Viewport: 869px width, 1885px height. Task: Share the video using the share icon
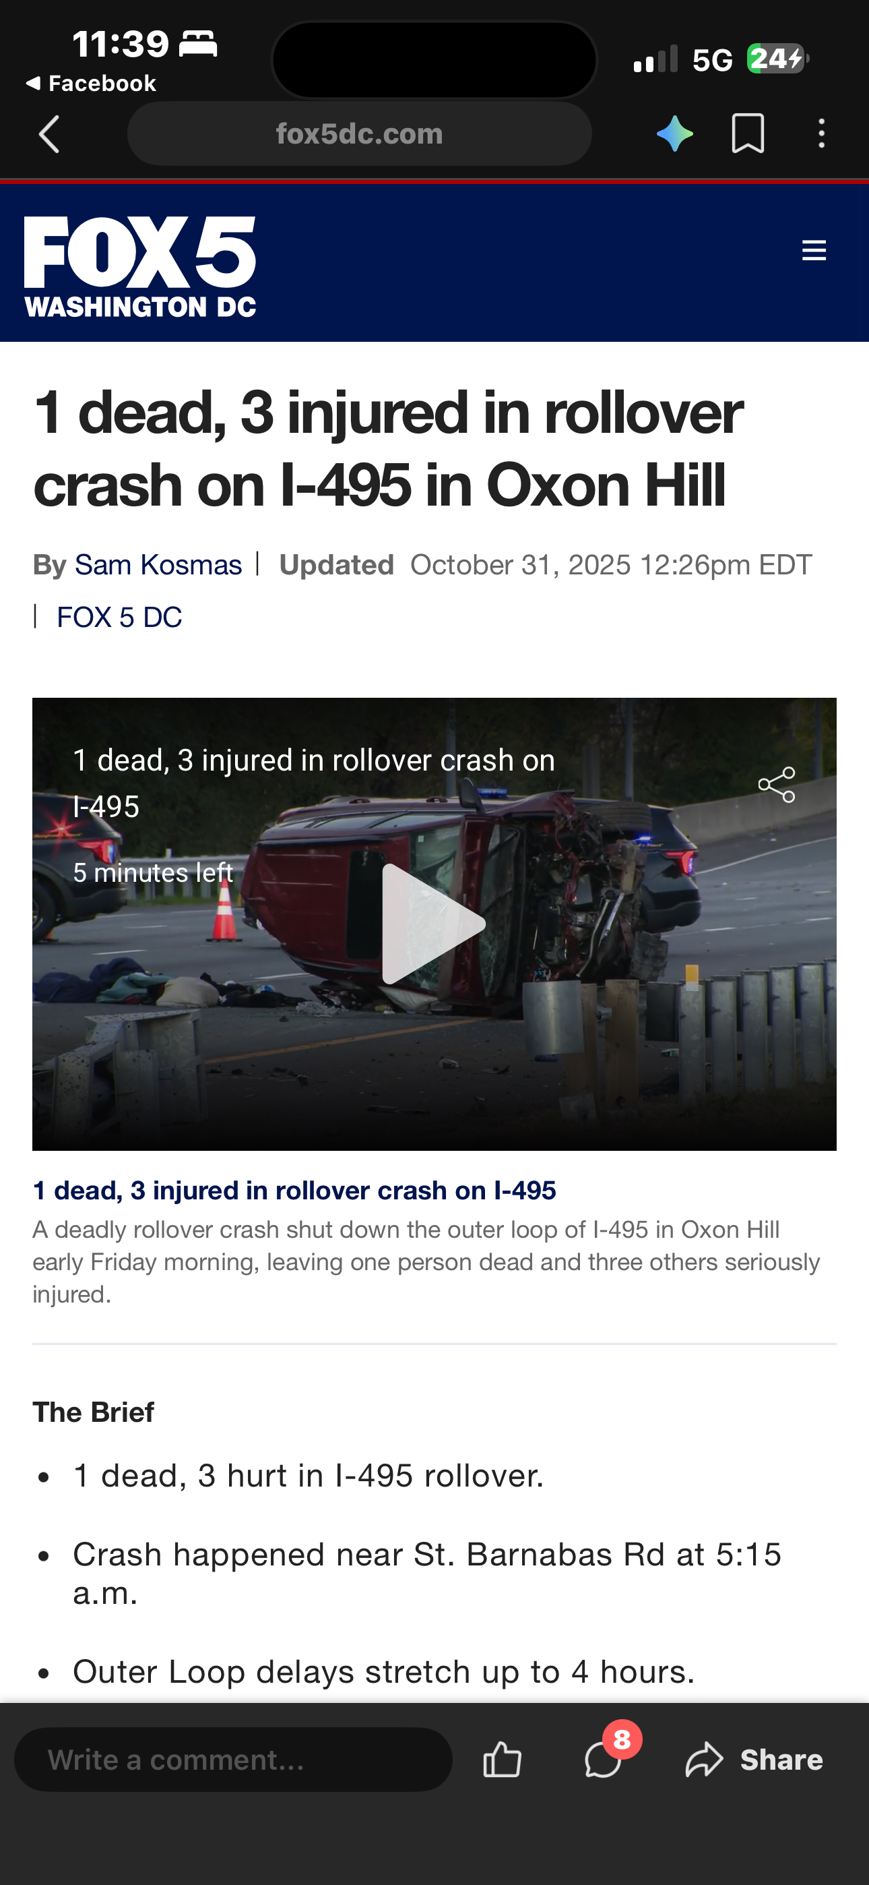[x=776, y=785]
